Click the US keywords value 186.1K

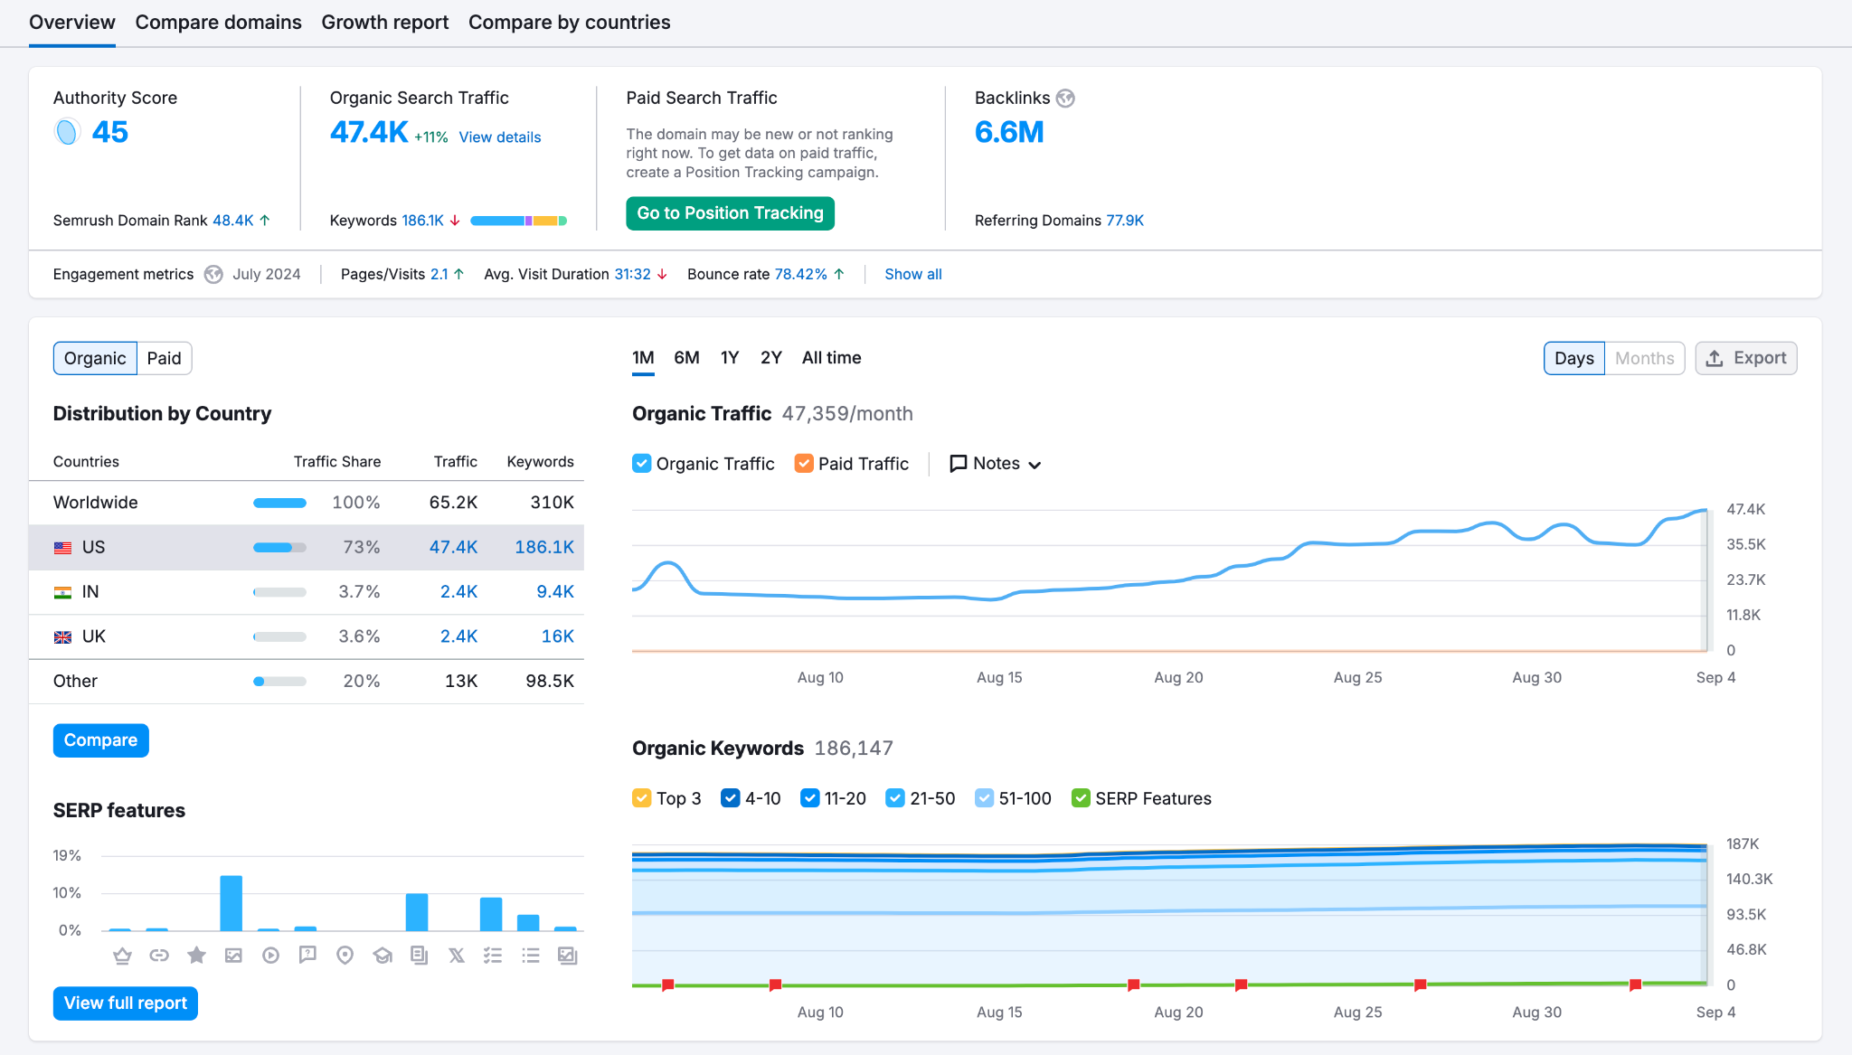pyautogui.click(x=544, y=548)
